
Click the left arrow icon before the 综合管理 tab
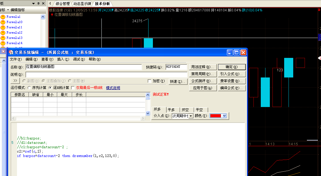pos(50,4)
